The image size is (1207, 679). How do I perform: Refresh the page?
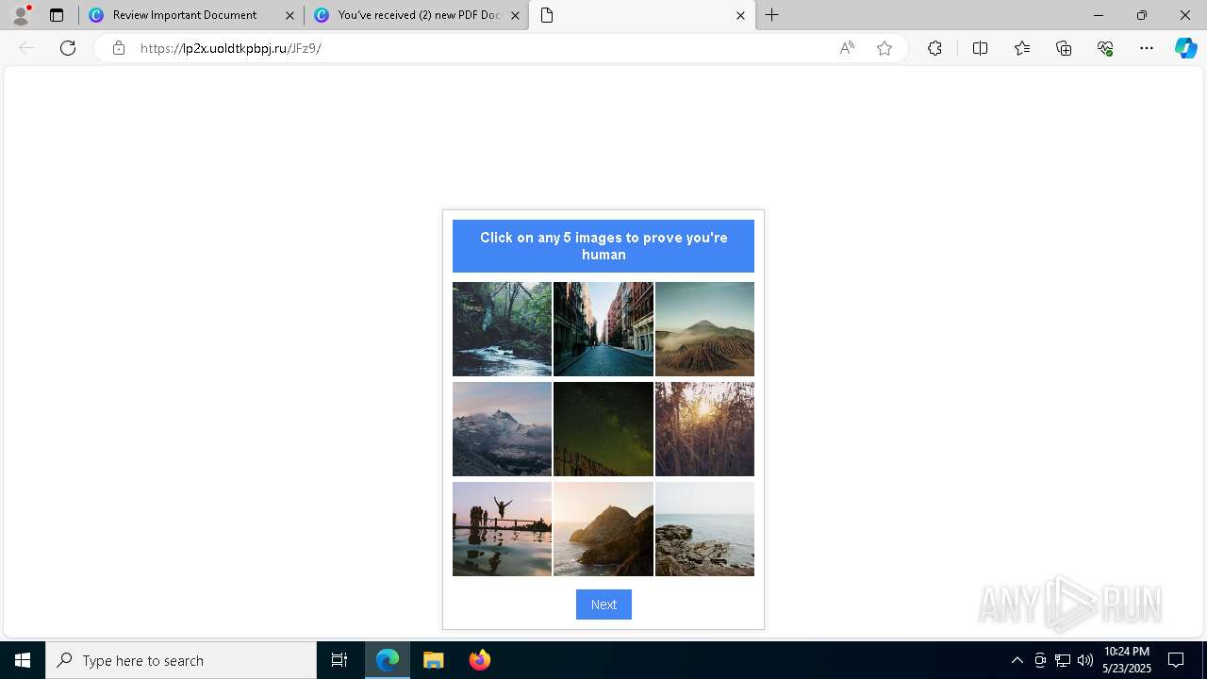[68, 48]
